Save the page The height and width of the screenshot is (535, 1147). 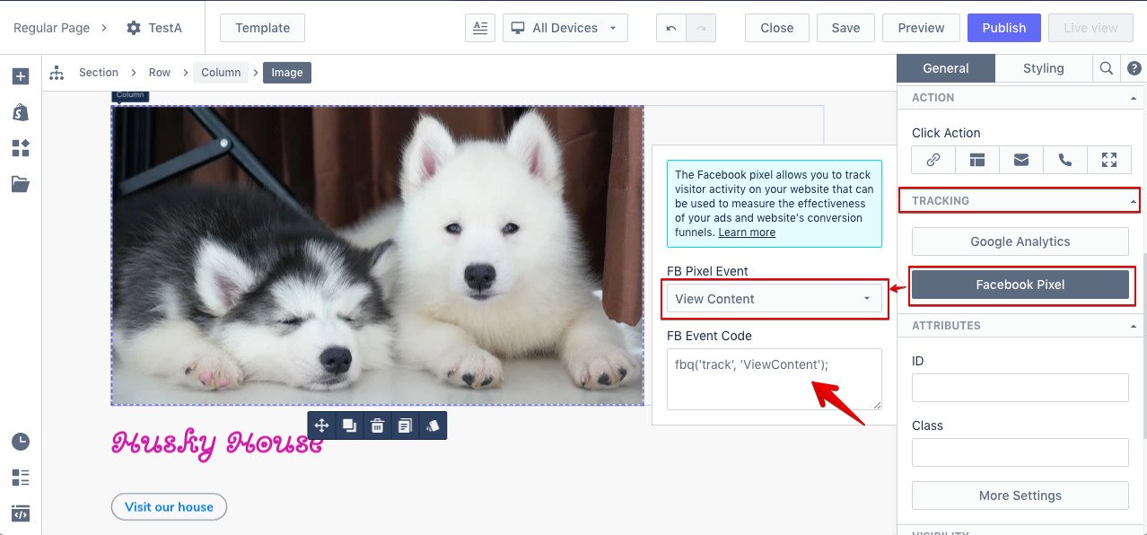coord(845,28)
